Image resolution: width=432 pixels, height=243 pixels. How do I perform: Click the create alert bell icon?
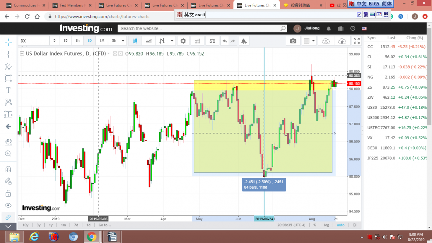[x=244, y=41]
